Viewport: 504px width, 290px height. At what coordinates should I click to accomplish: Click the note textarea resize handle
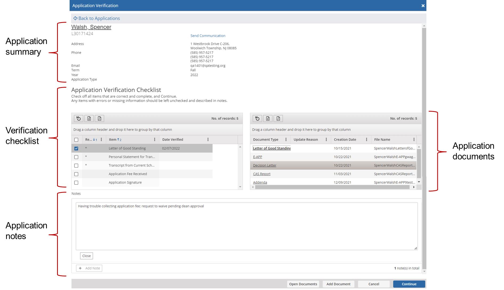[x=415, y=248]
